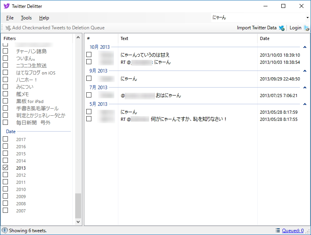This screenshot has height=235, width=311.
Task: Check the 黒板 for iPad filter
Action: [x=6, y=101]
